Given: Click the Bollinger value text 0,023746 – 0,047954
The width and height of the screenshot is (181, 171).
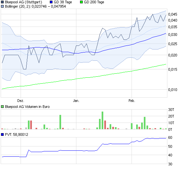Looking at the screenshot, I should (49, 6).
